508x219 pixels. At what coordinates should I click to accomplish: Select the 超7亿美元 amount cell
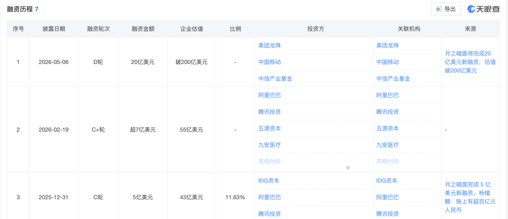coord(143,130)
